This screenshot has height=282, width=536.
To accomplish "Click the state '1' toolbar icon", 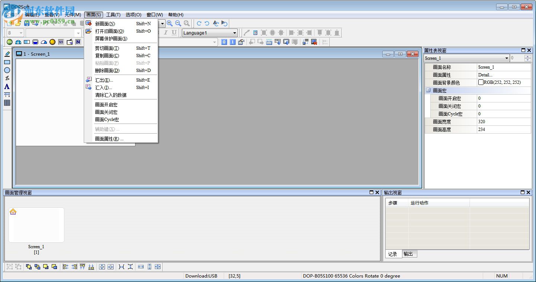I will click(x=233, y=42).
